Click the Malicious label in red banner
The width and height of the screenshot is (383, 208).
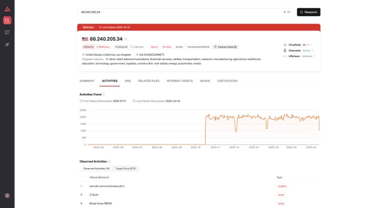click(x=88, y=28)
